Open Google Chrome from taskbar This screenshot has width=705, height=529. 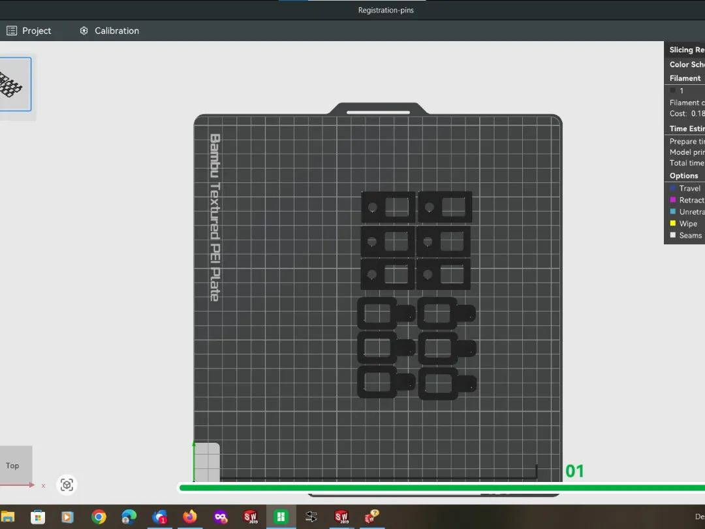(99, 517)
